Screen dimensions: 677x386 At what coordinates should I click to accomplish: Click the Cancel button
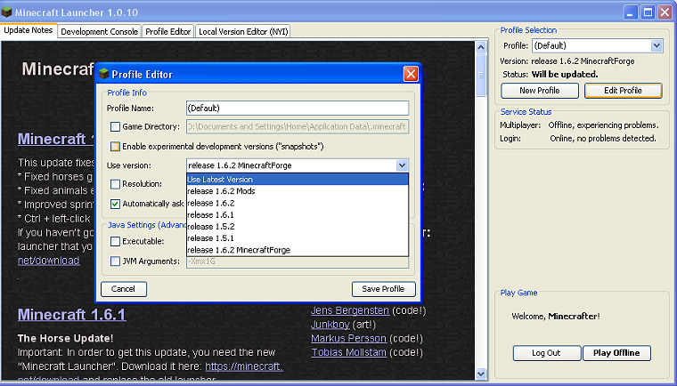pos(124,289)
